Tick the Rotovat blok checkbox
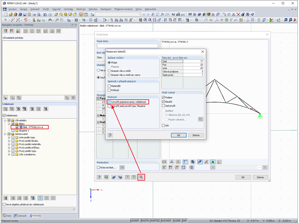 point(98,168)
